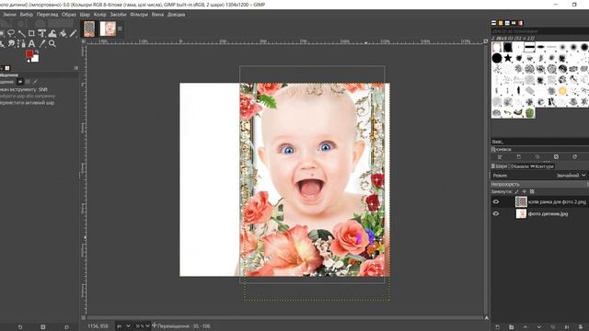Click create new brush button
Image resolution: width=589 pixels, height=331 pixels.
[x=519, y=157]
